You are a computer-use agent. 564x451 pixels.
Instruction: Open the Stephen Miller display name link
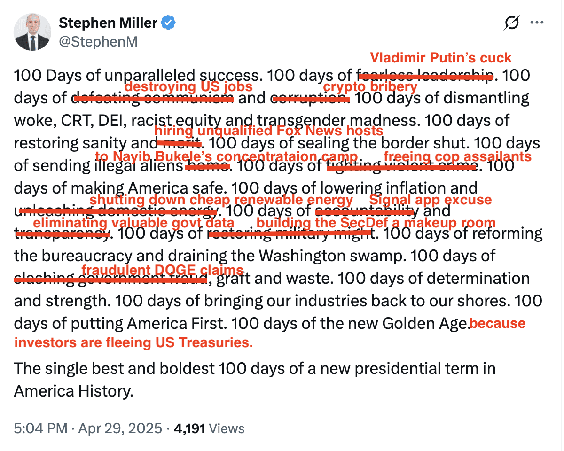(x=108, y=23)
